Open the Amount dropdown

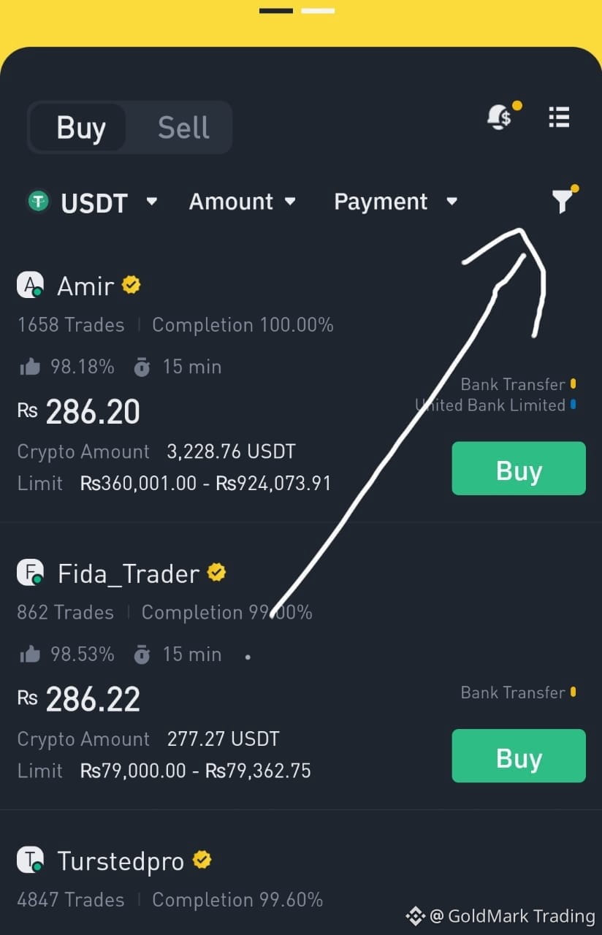point(242,202)
